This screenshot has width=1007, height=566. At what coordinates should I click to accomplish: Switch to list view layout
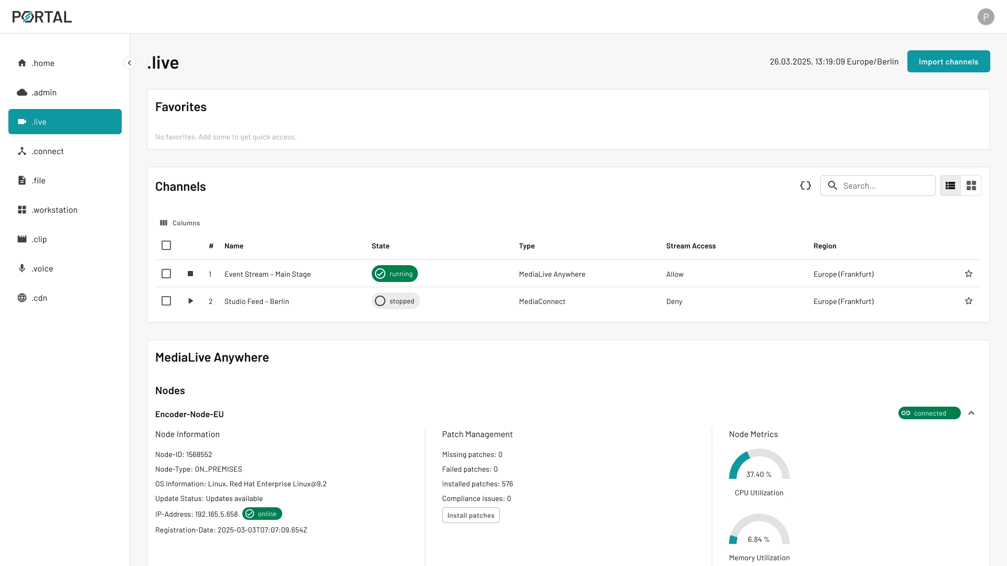point(950,186)
